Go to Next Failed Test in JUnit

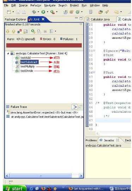tap(8, 32)
